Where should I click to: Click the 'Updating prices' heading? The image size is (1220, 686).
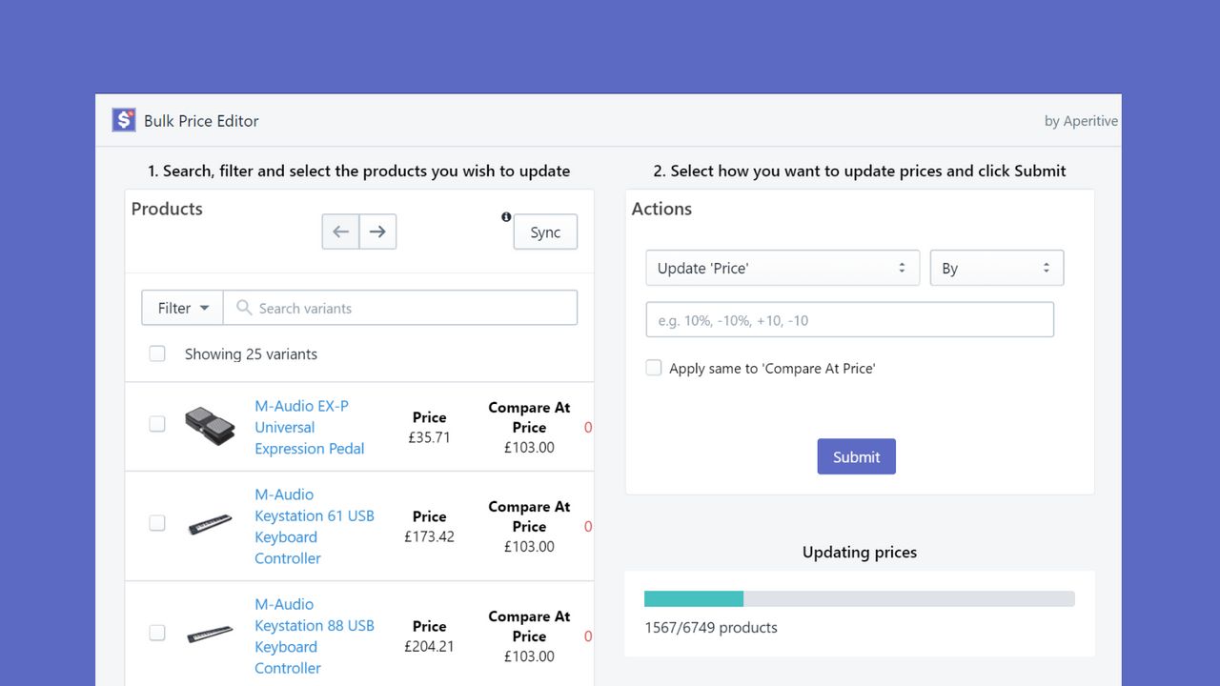[x=860, y=552]
